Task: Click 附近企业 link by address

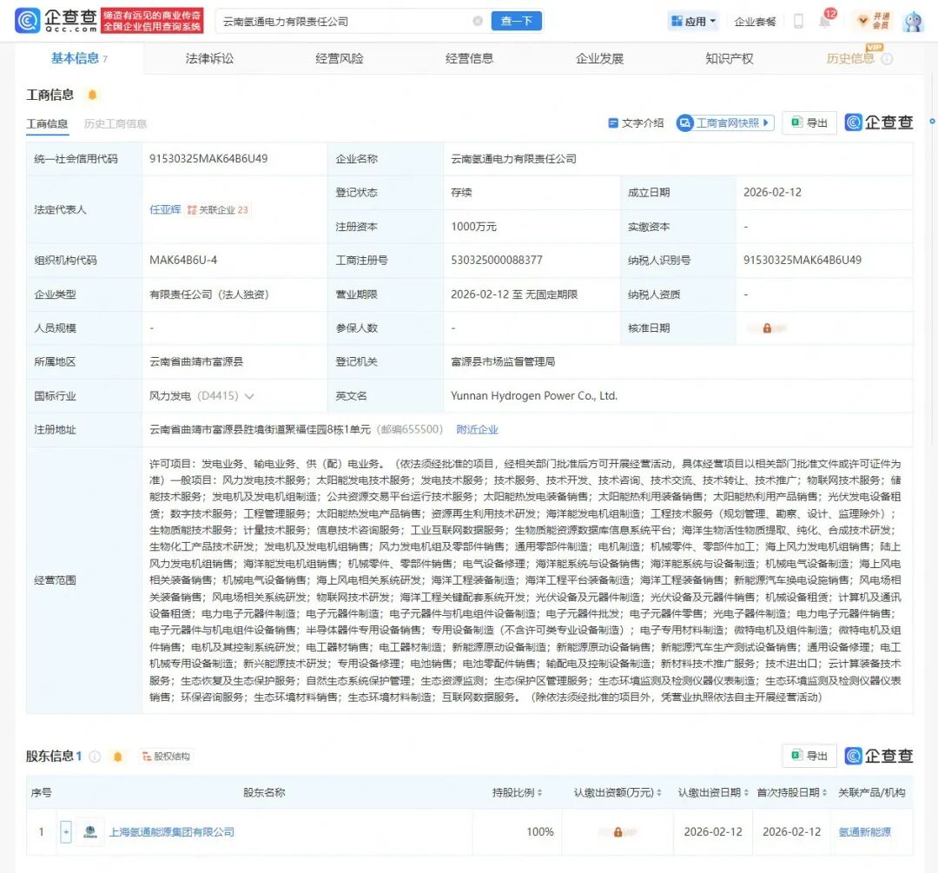Action: (x=477, y=429)
